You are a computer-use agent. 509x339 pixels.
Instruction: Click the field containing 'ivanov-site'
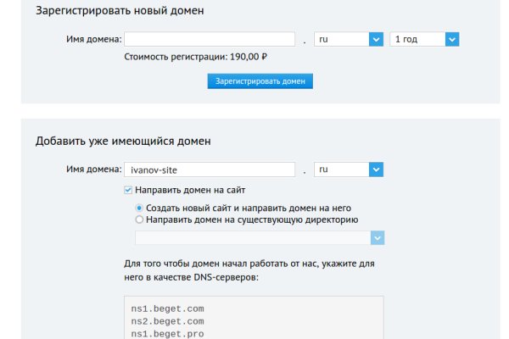(210, 169)
